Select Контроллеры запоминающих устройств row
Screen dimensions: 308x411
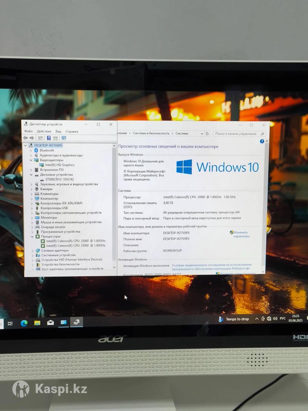[x=71, y=213]
